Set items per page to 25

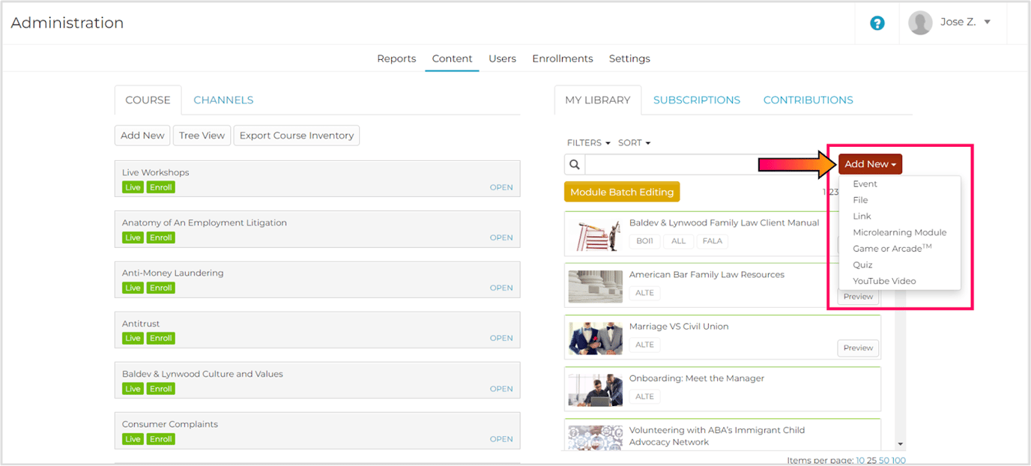tap(872, 460)
